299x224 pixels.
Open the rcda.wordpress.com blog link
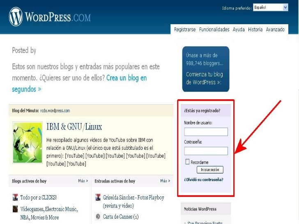point(55,111)
